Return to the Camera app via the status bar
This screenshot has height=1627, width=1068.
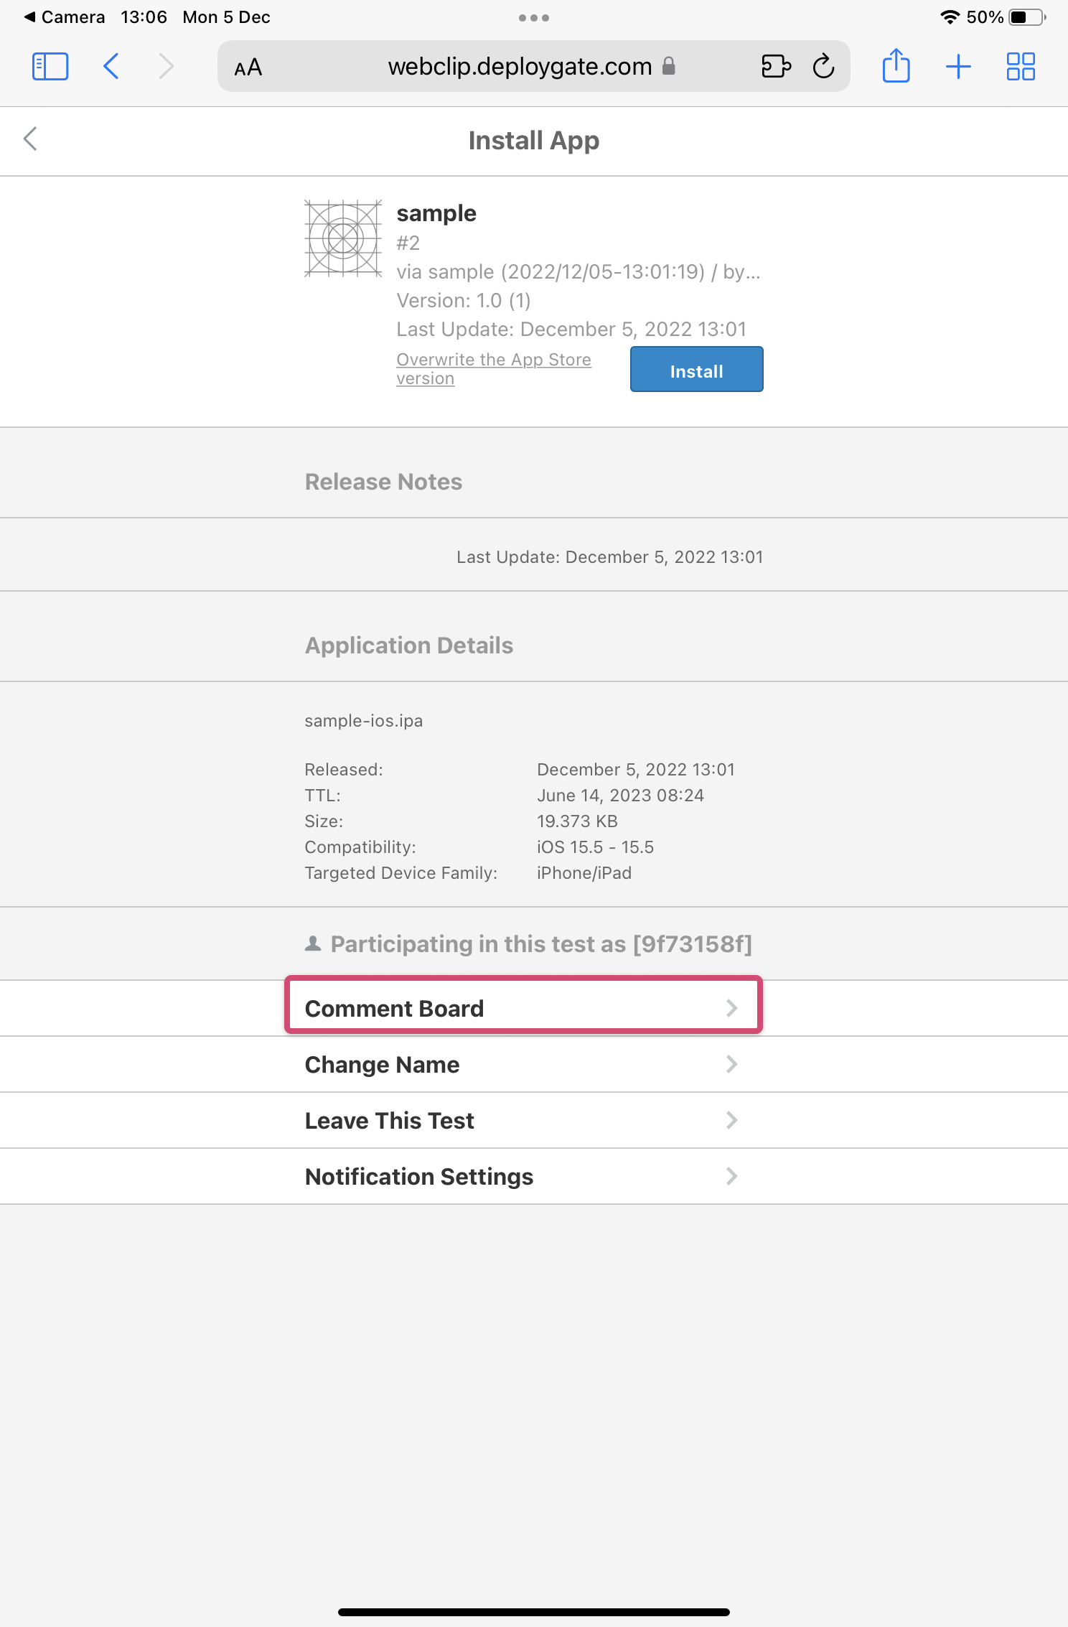point(65,17)
